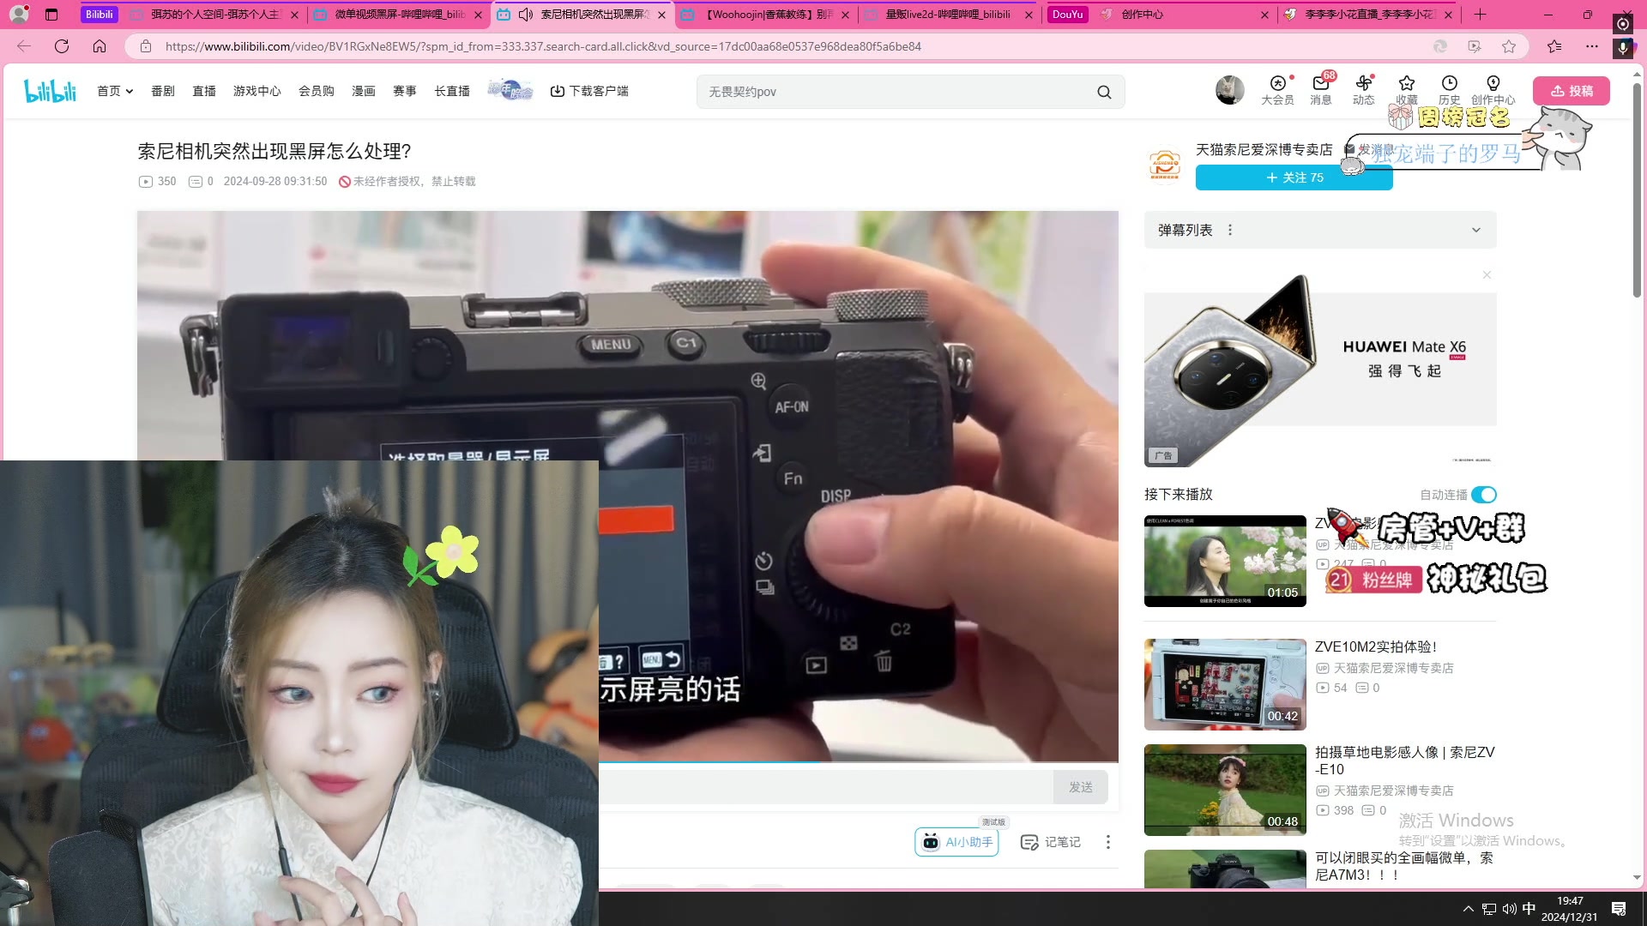Open 历史 watch history icon
Viewport: 1647px width, 926px height.
pos(1449,90)
